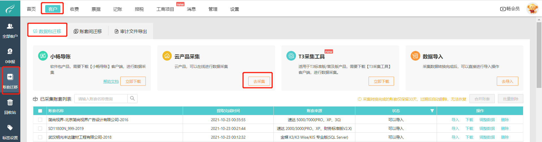
Task: Check the 简尚视界 row checkbox
Action: tap(40, 120)
